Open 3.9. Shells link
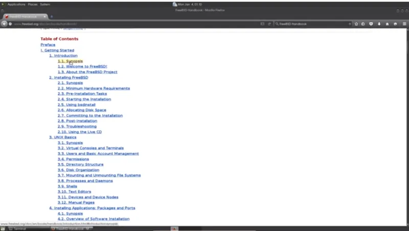Image resolution: width=409 pixels, height=231 pixels. coord(67,186)
